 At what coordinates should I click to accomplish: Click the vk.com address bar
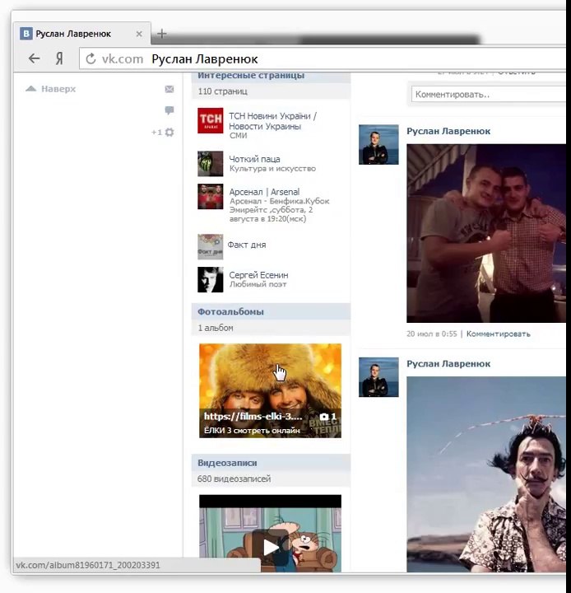coord(321,58)
